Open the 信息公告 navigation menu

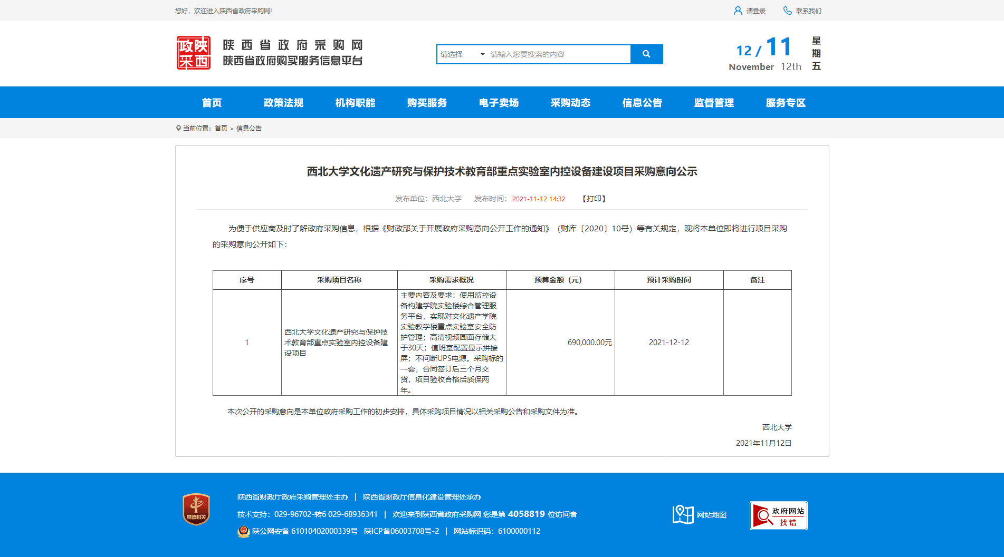tap(642, 103)
